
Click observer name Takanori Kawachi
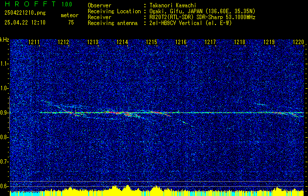[173, 5]
